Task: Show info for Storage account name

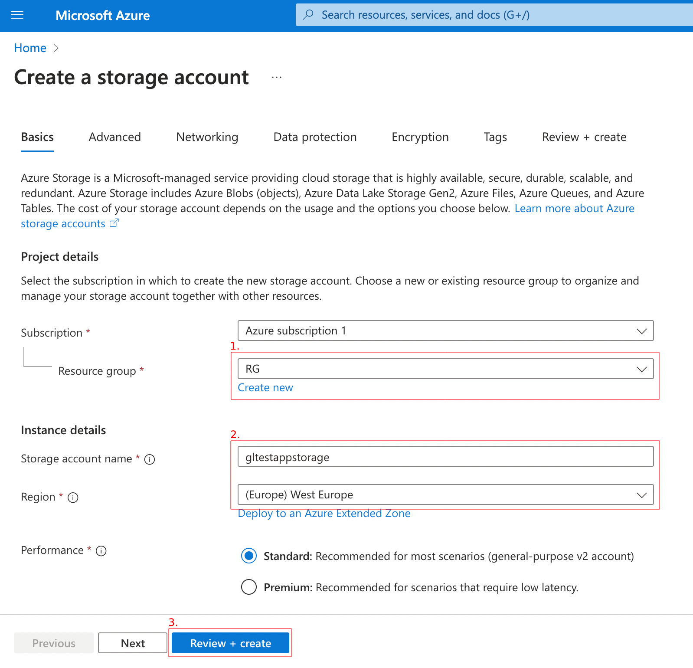Action: [x=150, y=459]
